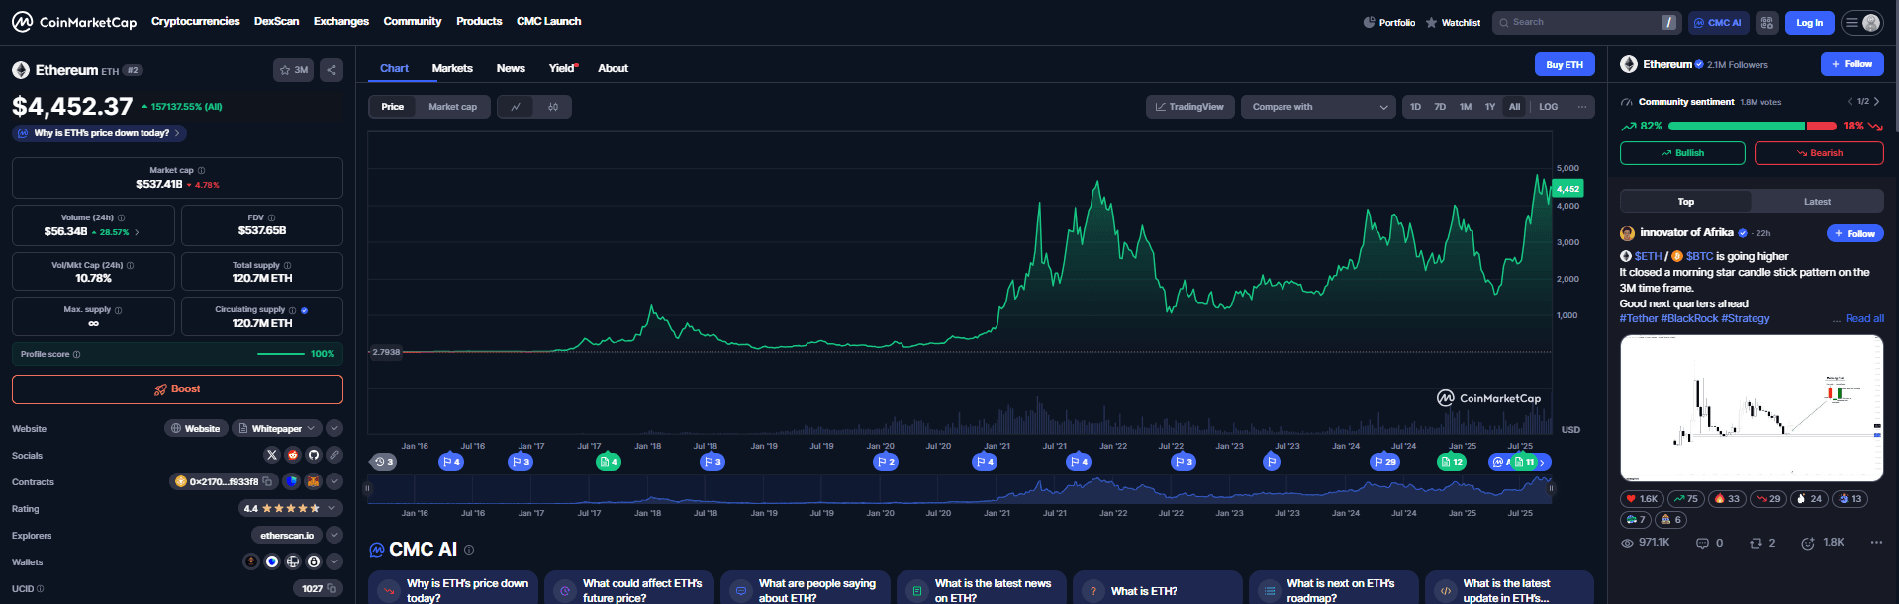Image resolution: width=1899 pixels, height=604 pixels.
Task: Vote Bullish on community sentiment
Action: point(1682,153)
